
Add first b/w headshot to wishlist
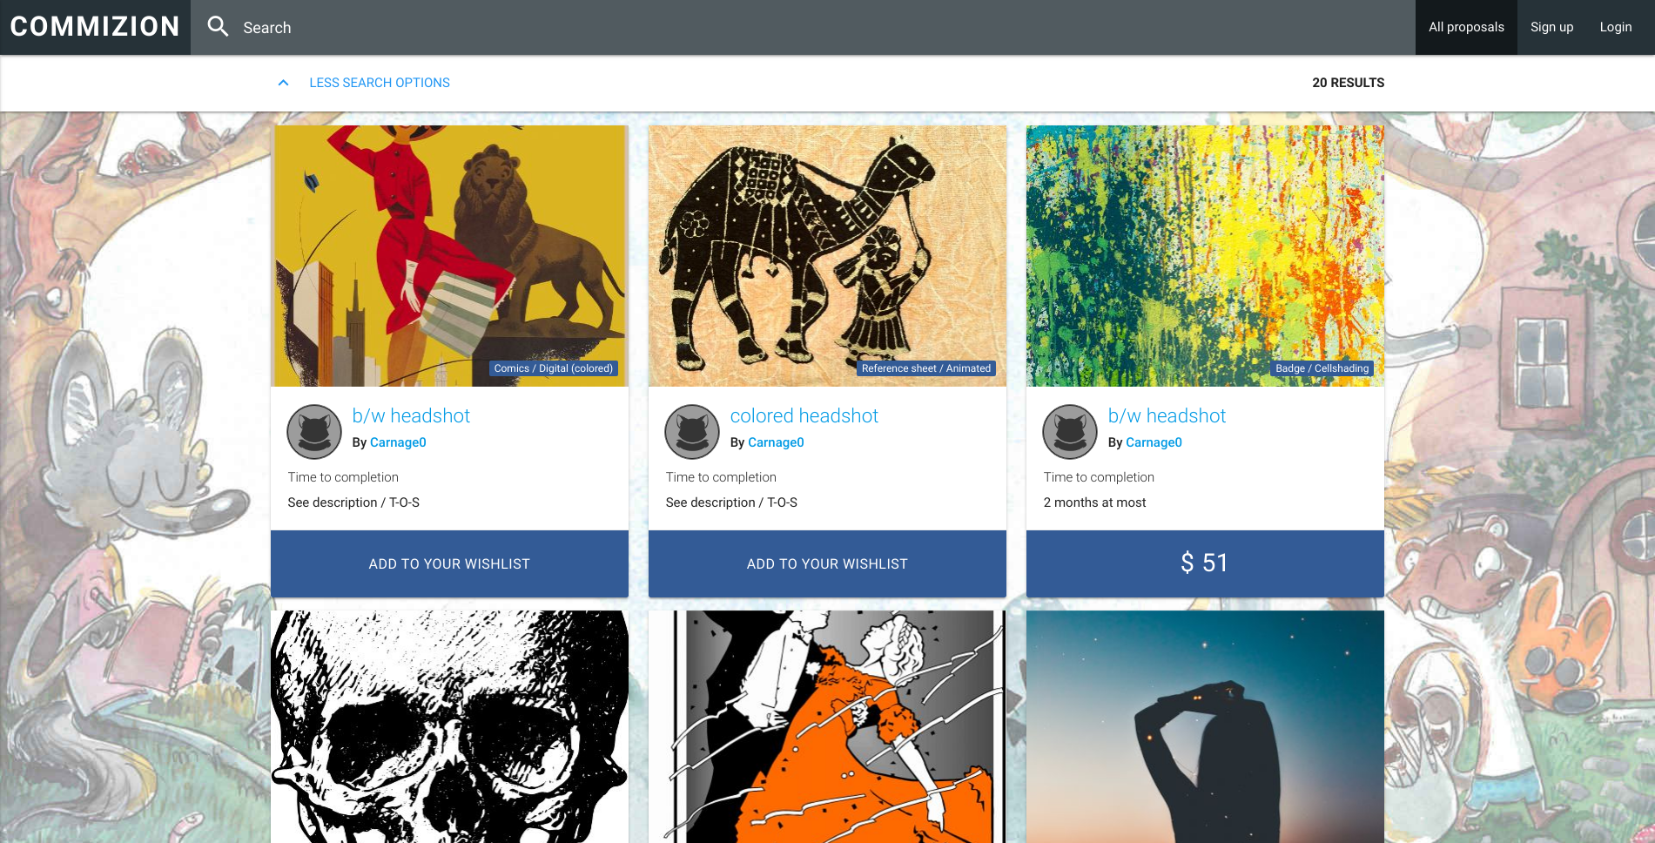[x=449, y=563]
